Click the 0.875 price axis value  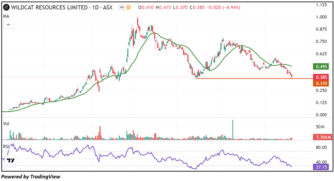(321, 29)
